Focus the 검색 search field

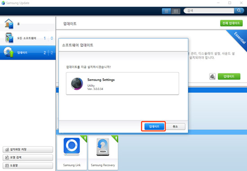tap(209, 11)
